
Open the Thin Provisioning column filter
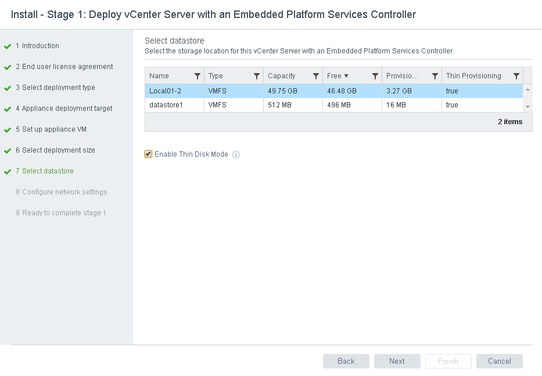(516, 76)
